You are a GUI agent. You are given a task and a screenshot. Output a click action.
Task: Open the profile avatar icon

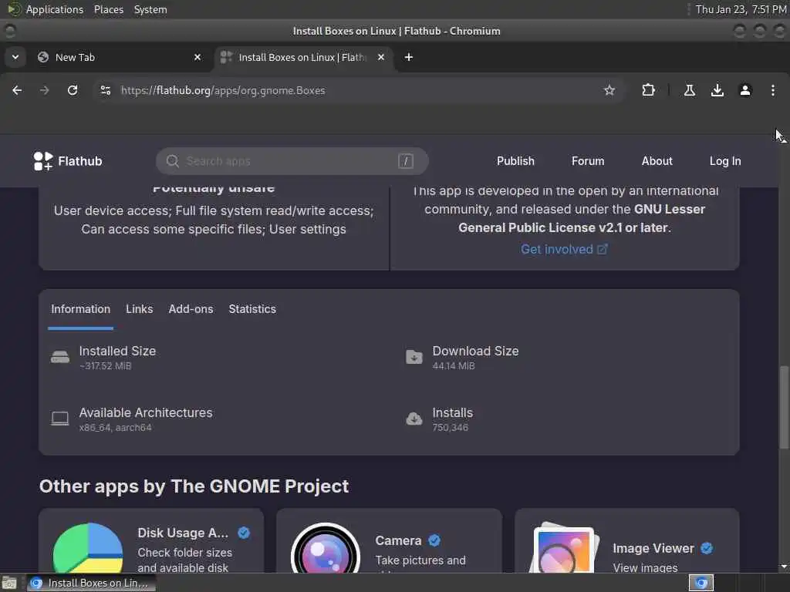point(745,90)
